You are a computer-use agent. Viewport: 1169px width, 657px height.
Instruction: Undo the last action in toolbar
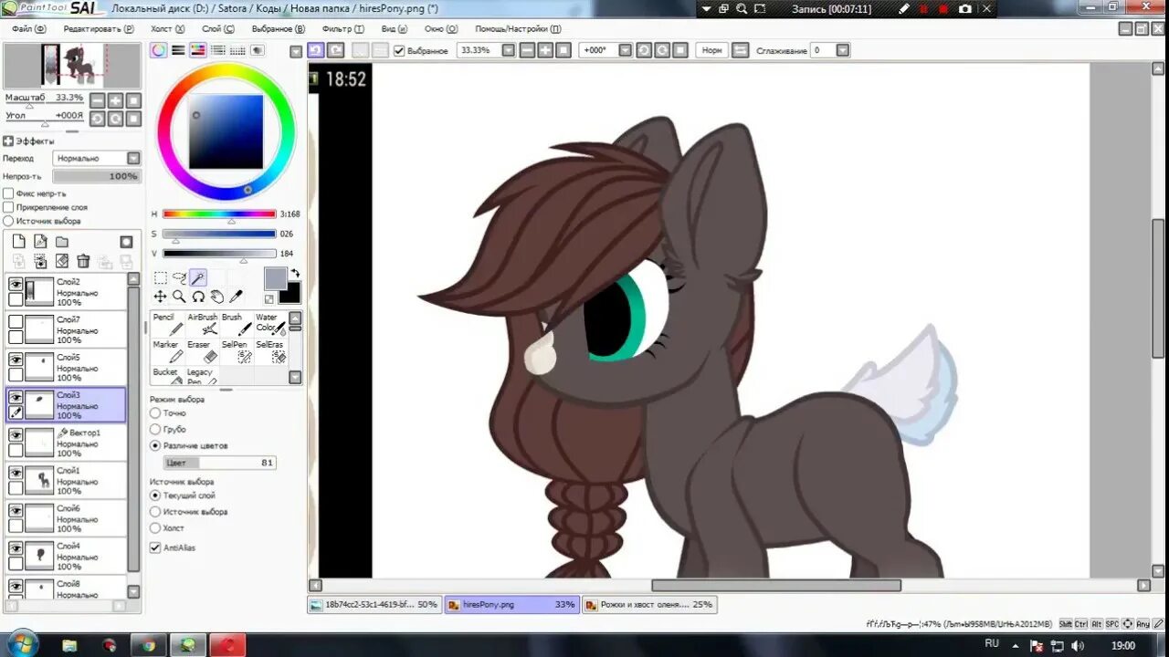pos(315,50)
